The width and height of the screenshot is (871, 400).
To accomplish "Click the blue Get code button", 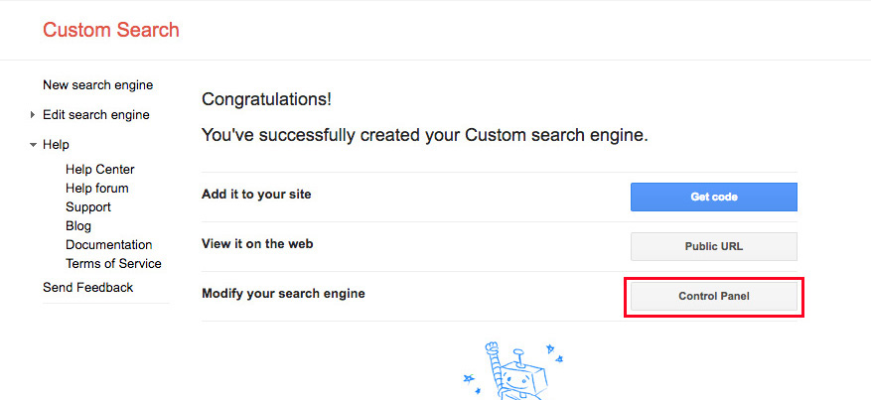I will pyautogui.click(x=714, y=197).
